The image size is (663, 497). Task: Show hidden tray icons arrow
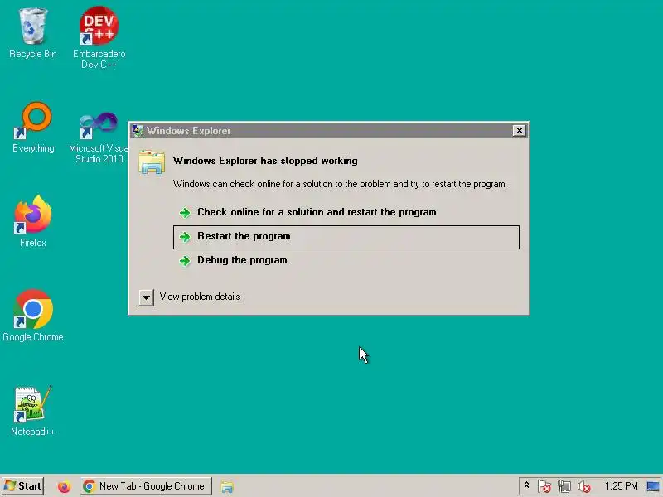(x=526, y=485)
